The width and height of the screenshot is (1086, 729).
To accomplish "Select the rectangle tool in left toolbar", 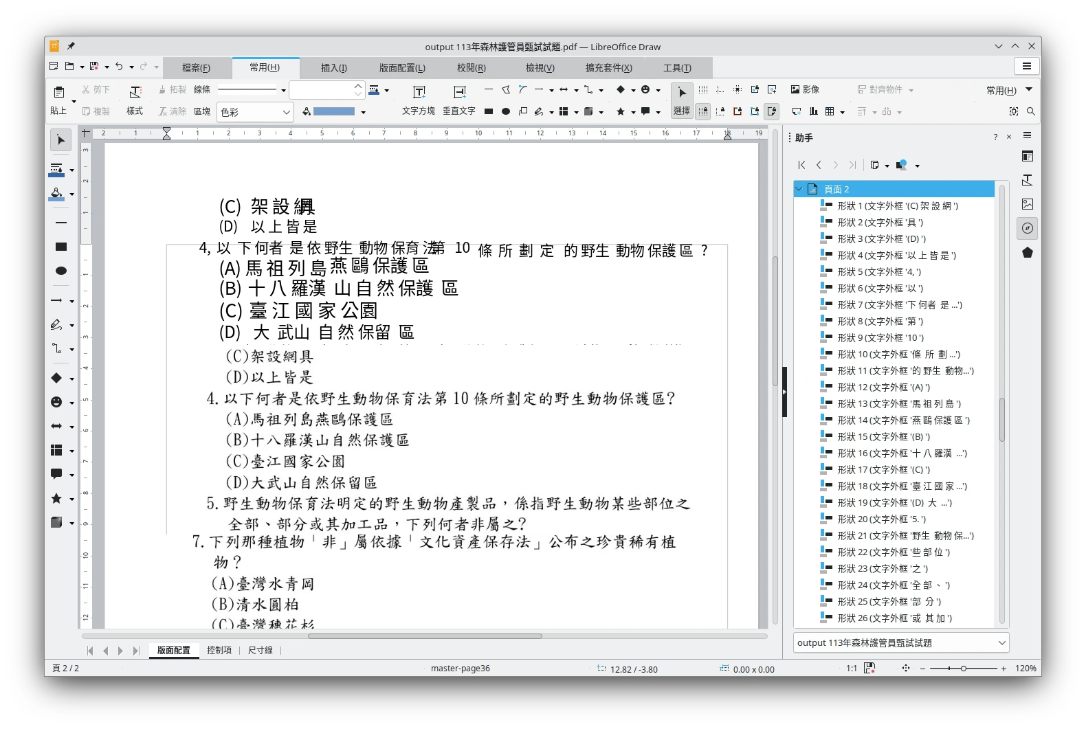I will (x=60, y=247).
